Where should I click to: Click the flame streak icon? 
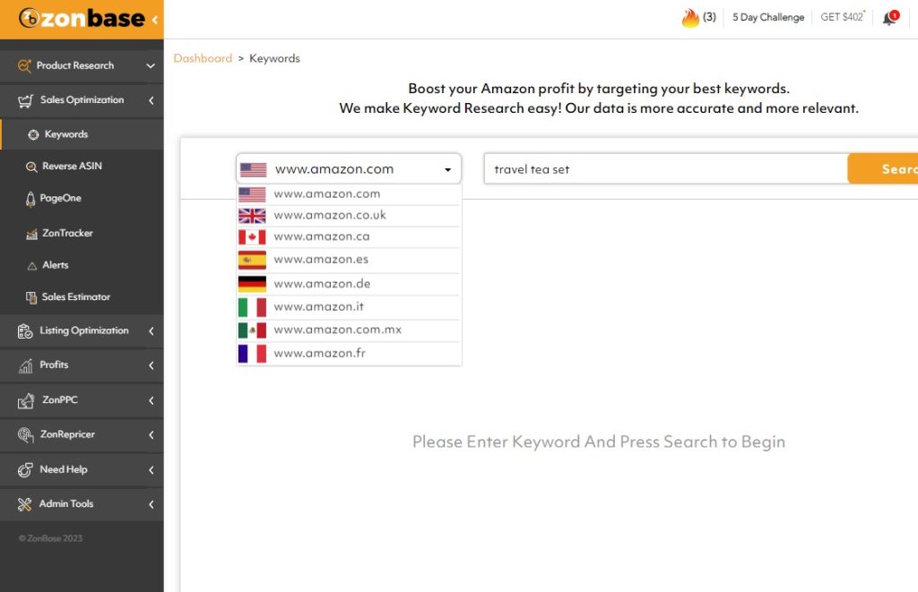pyautogui.click(x=689, y=18)
